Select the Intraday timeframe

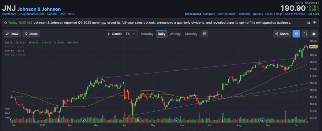[147, 34]
